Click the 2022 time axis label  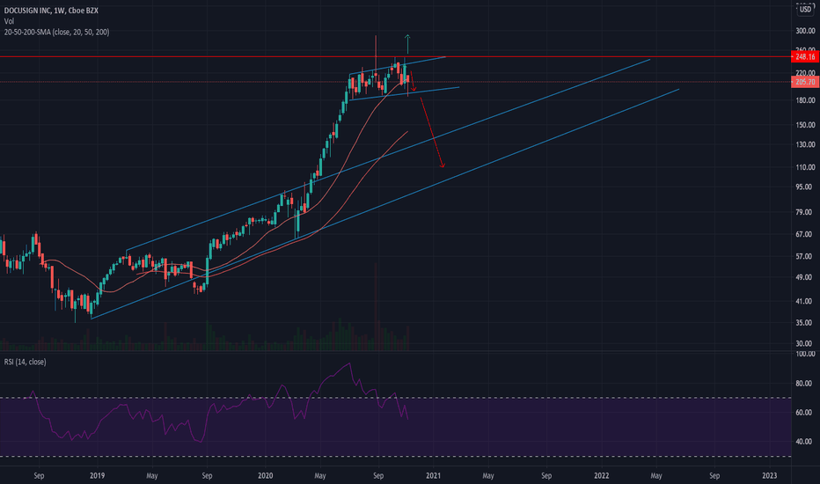pyautogui.click(x=602, y=475)
